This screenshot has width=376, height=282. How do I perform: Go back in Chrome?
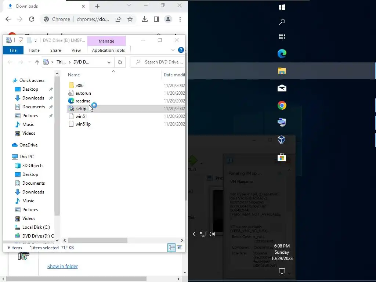[x=8, y=19]
